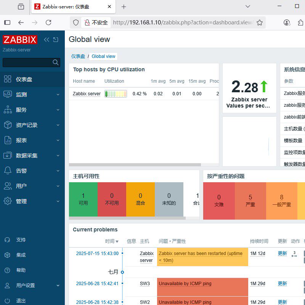Open problem time 2025-07-15 15:43:00 link

tap(97, 254)
